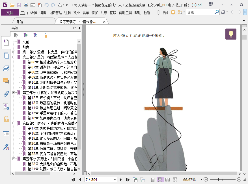This screenshot has height=184, width=248.
Task: Open the 注释 ribbon tab
Action: click(x=68, y=13)
